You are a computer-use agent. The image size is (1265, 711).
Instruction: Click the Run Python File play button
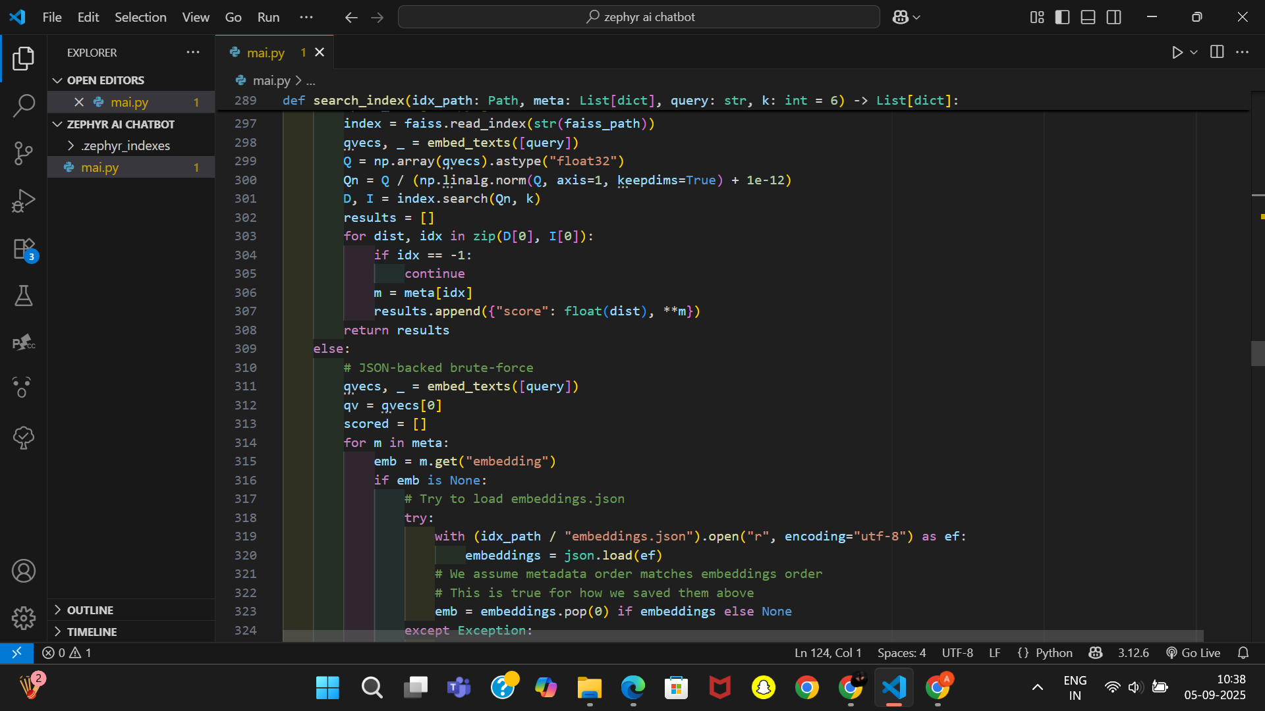tap(1177, 53)
